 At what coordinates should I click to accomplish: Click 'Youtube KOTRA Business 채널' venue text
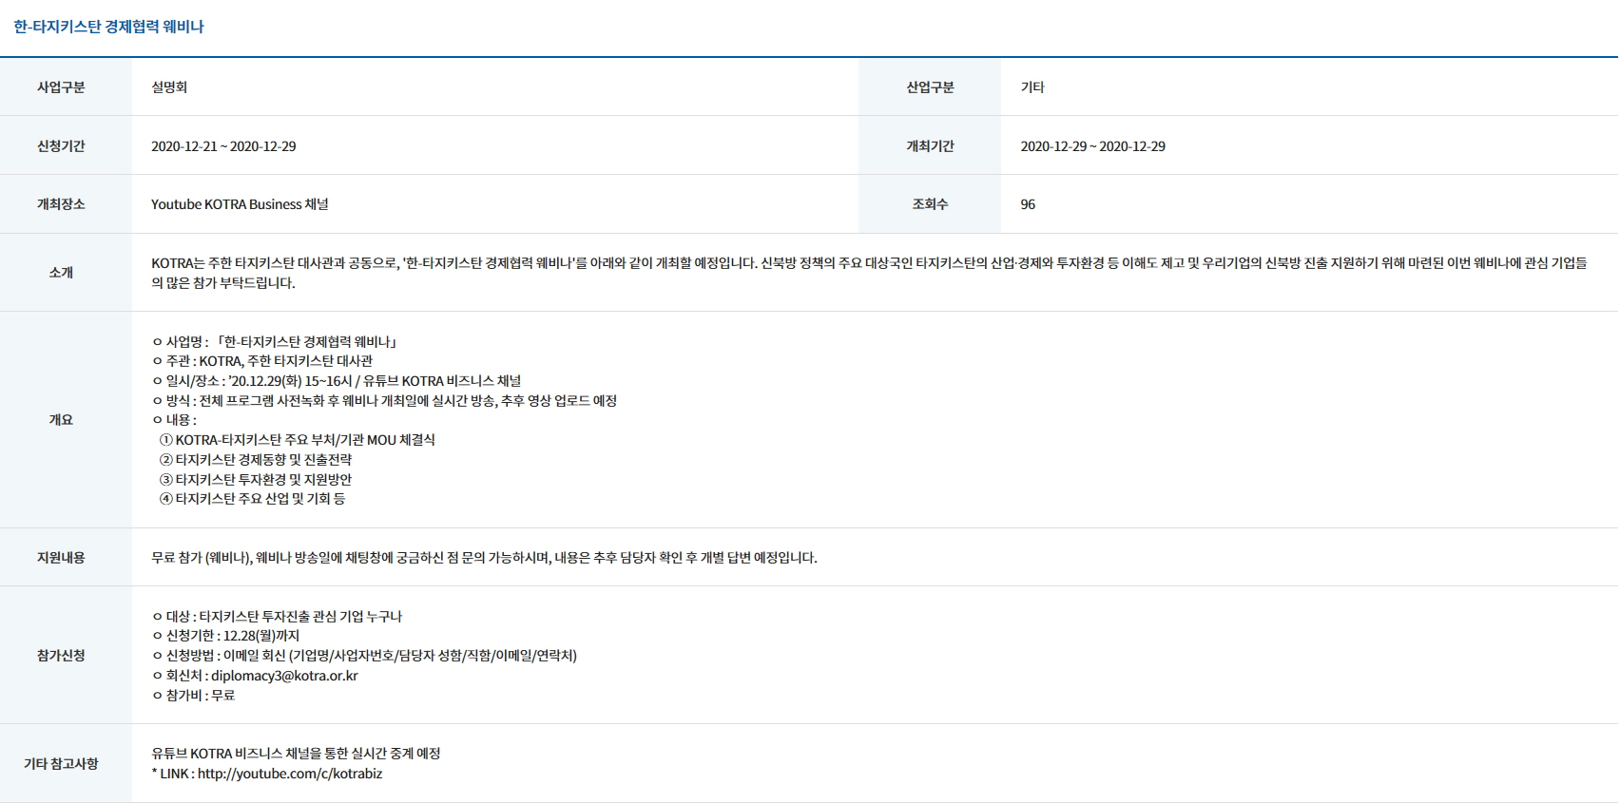pyautogui.click(x=240, y=204)
